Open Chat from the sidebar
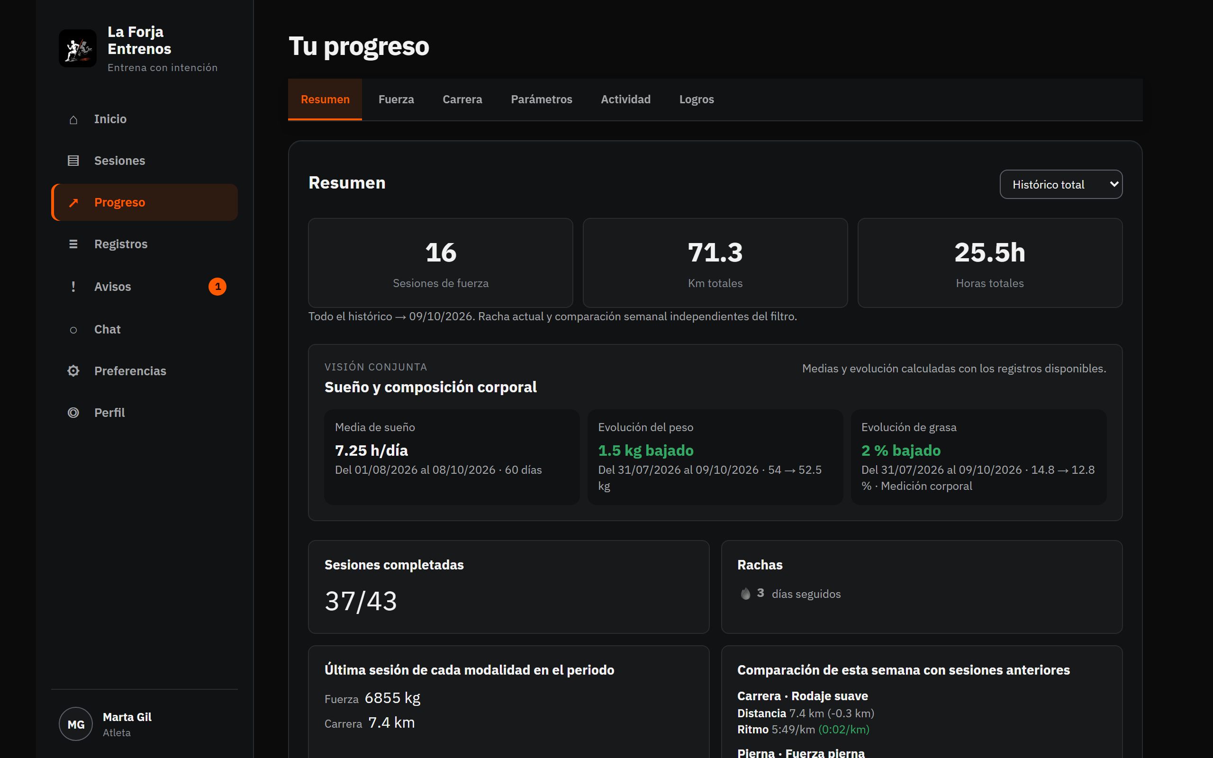The width and height of the screenshot is (1213, 758). point(145,329)
